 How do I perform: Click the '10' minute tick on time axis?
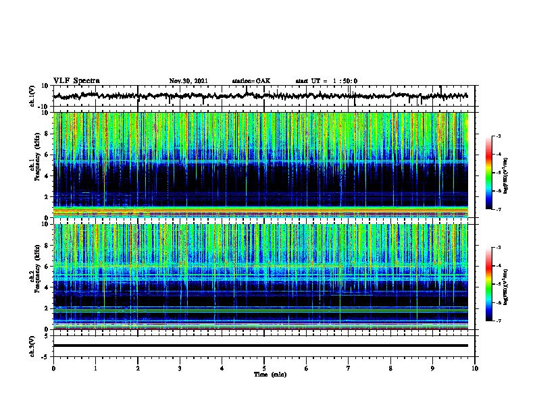click(475, 368)
